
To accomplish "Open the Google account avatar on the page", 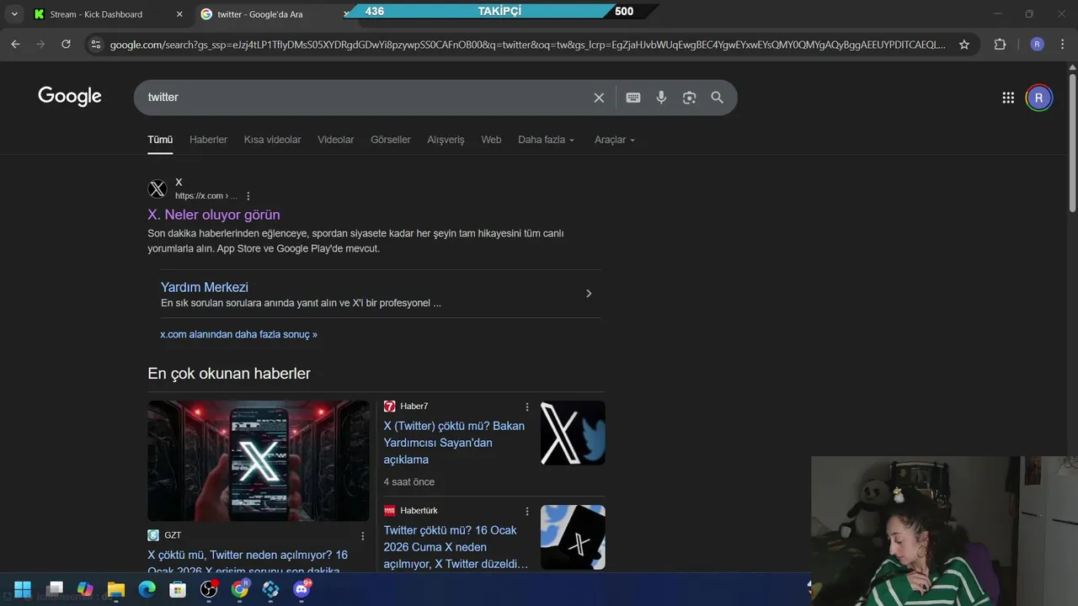I will (x=1038, y=98).
